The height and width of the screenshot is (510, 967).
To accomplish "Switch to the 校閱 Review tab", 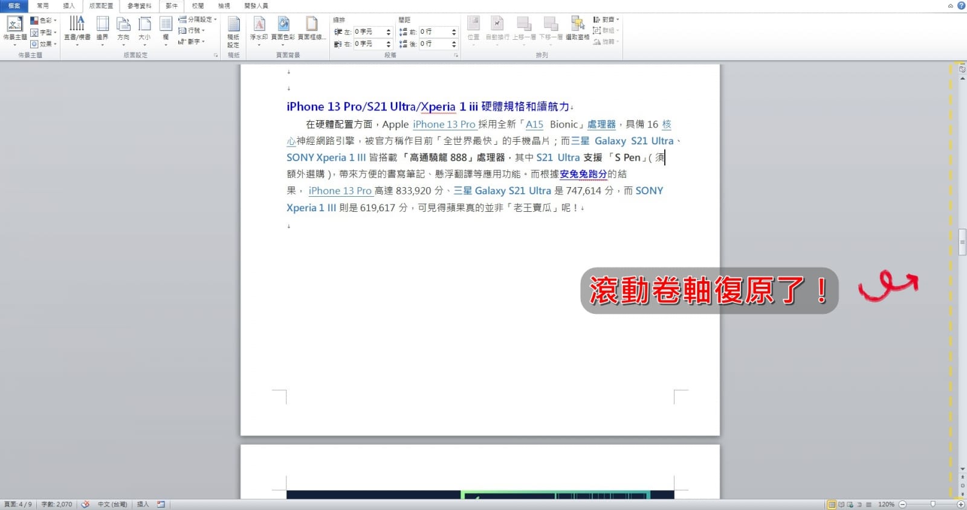I will pyautogui.click(x=198, y=5).
